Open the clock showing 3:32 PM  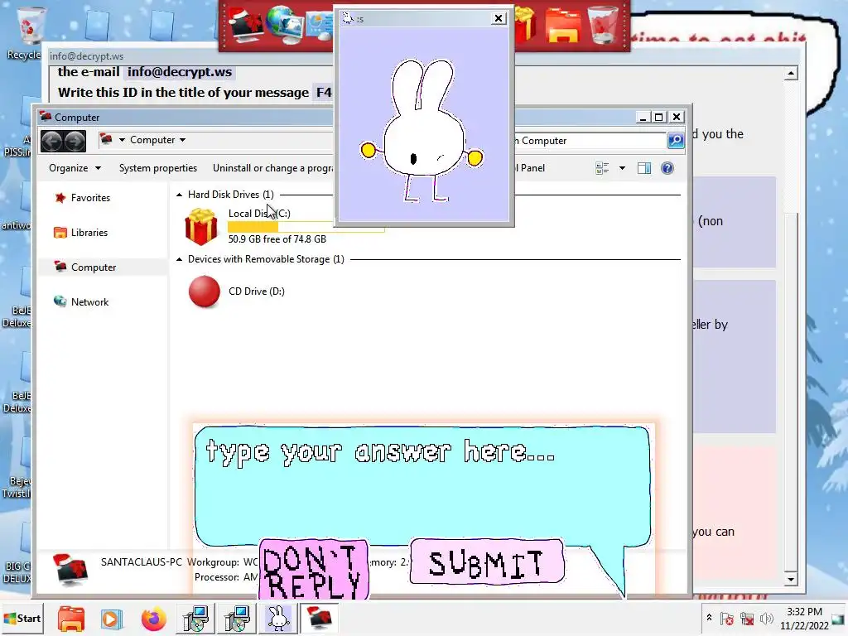coord(804,619)
